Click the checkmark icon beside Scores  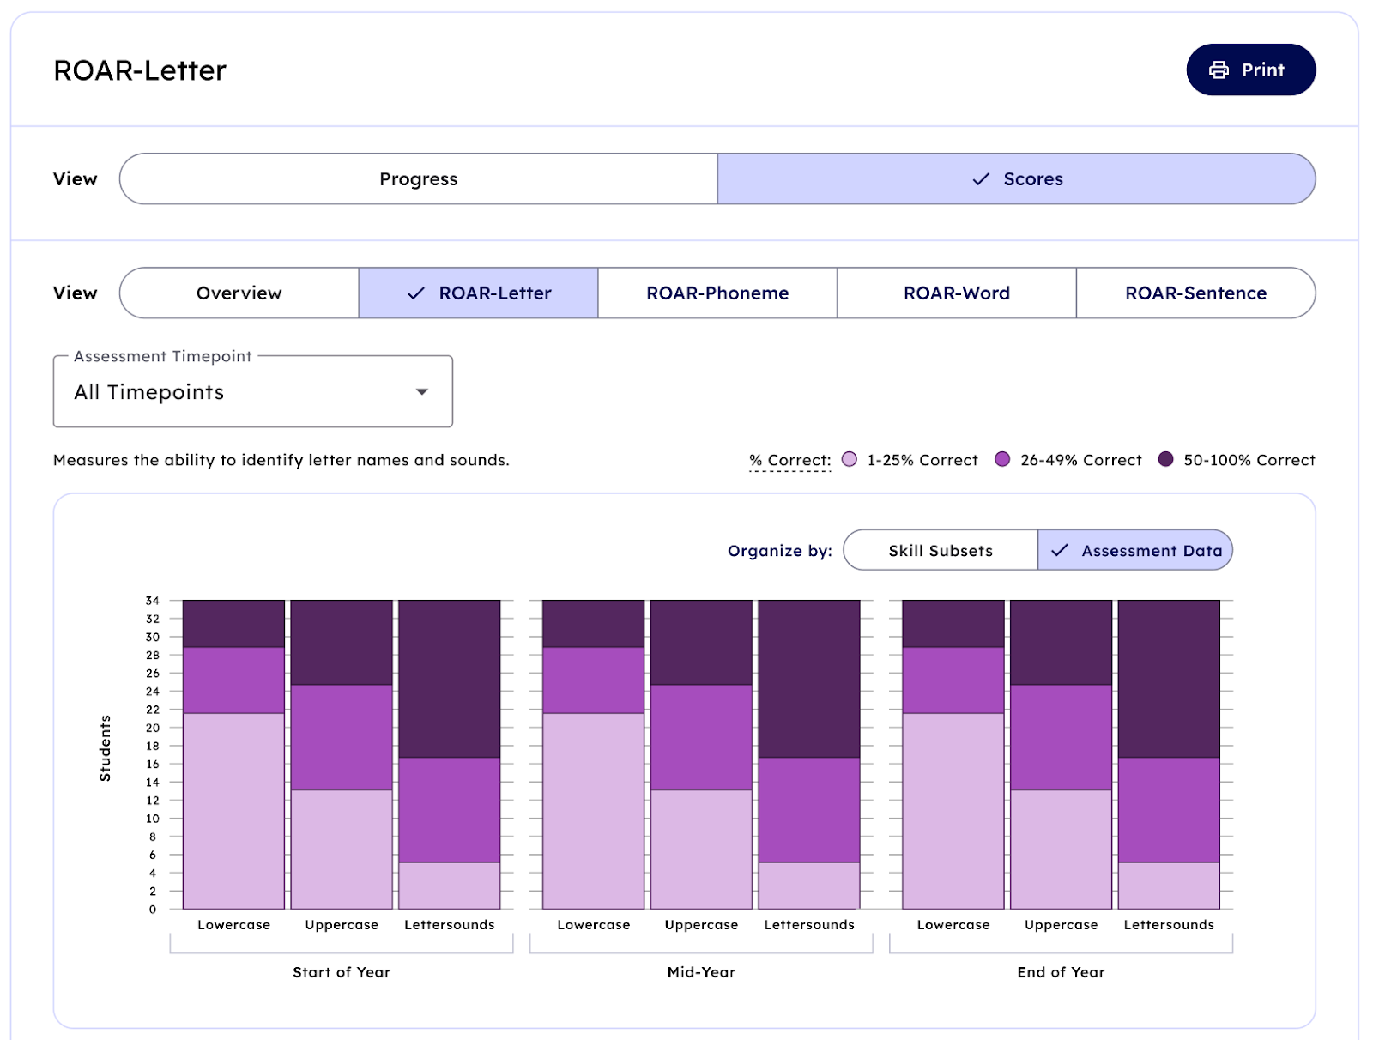981,179
